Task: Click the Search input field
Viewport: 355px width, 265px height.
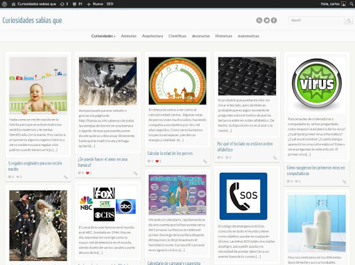Action: coord(316,20)
